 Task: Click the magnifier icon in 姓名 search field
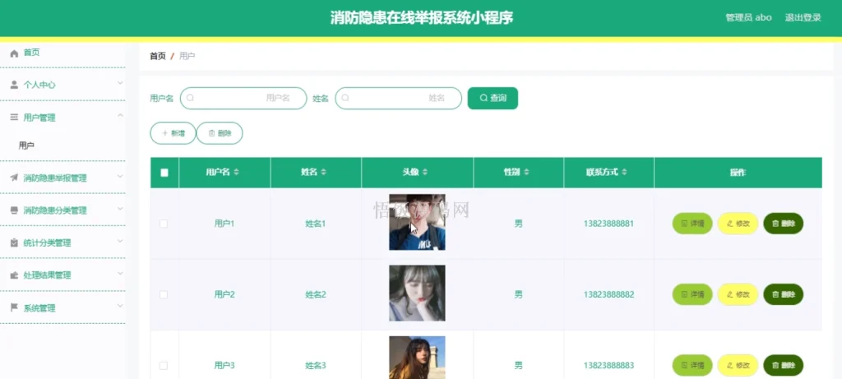pos(345,98)
